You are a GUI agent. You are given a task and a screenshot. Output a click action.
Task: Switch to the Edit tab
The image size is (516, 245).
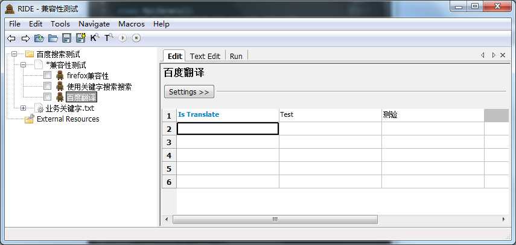click(x=175, y=56)
